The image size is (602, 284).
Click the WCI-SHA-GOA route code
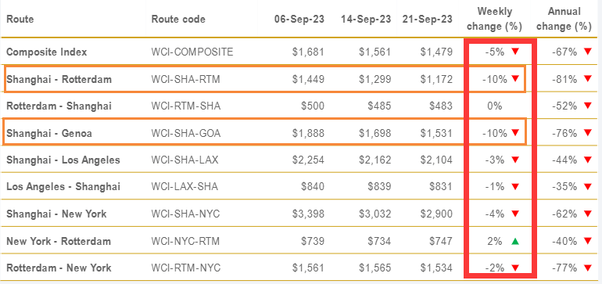pos(186,133)
